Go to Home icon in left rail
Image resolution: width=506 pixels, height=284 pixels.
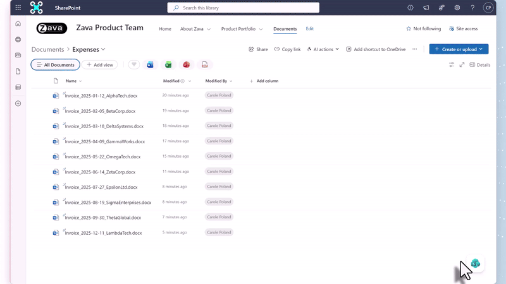click(18, 23)
